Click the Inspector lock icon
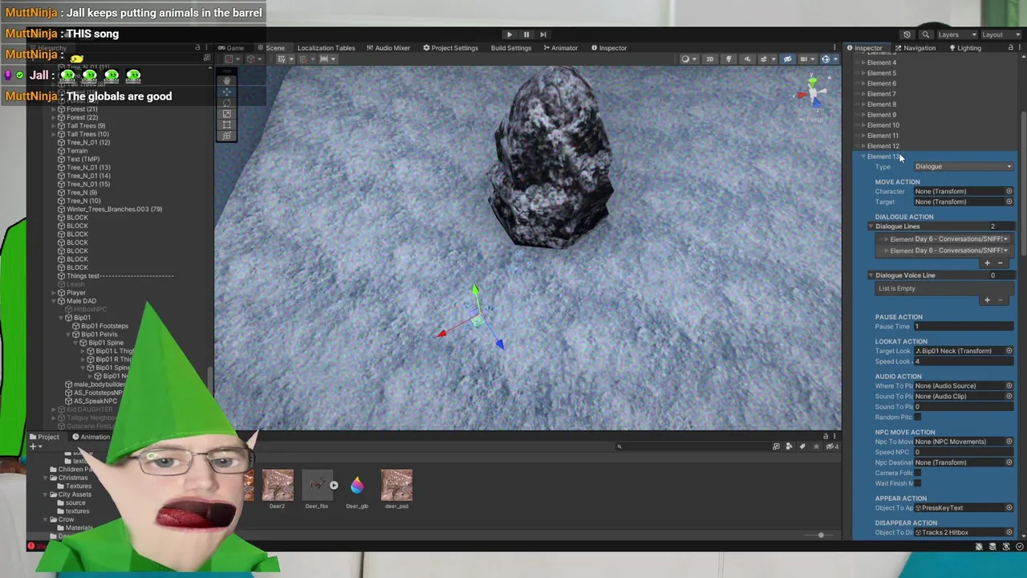The width and height of the screenshot is (1027, 578). click(1011, 48)
